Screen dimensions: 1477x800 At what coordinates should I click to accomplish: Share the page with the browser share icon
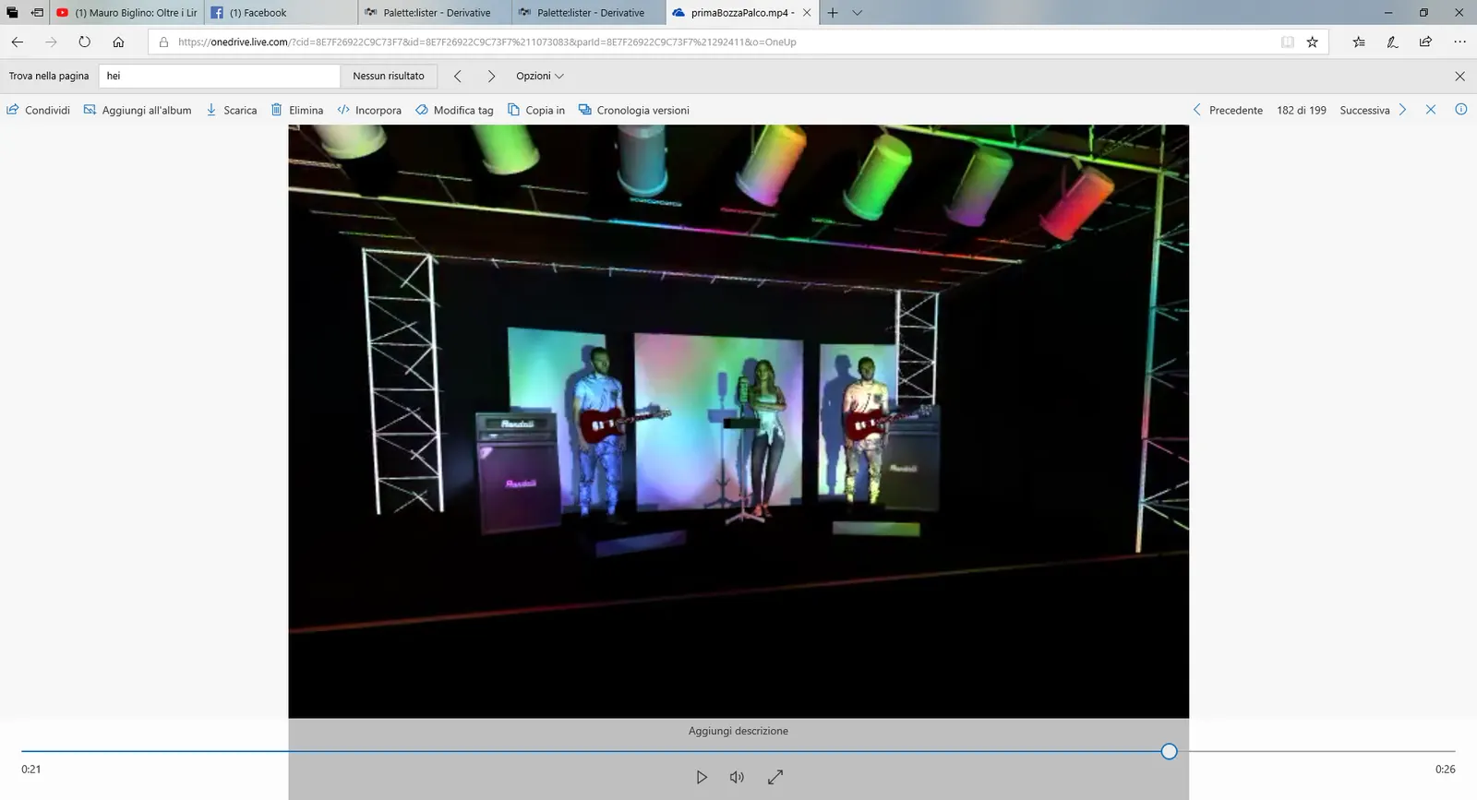tap(1425, 42)
